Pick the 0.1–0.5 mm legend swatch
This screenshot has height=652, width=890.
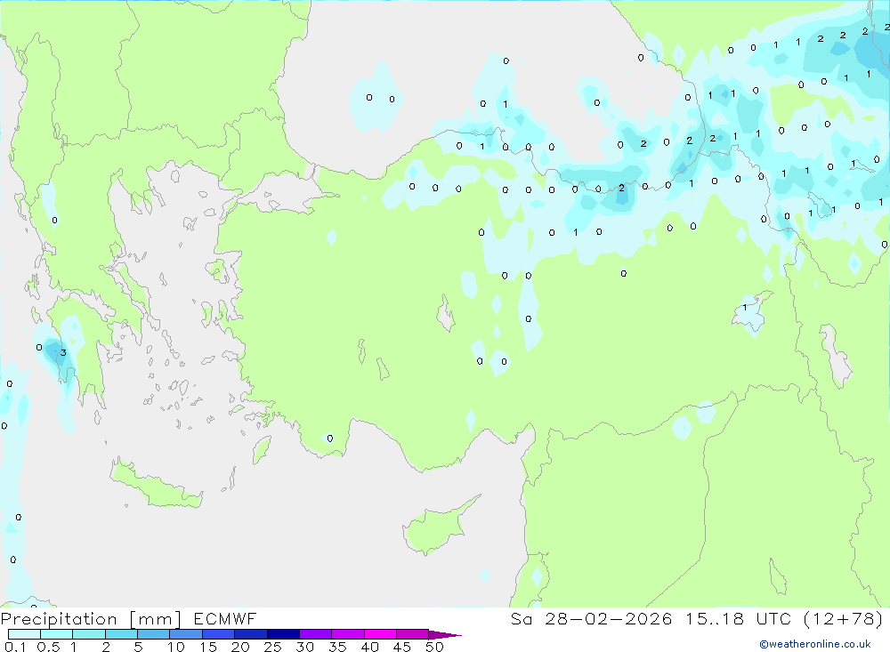click(24, 634)
